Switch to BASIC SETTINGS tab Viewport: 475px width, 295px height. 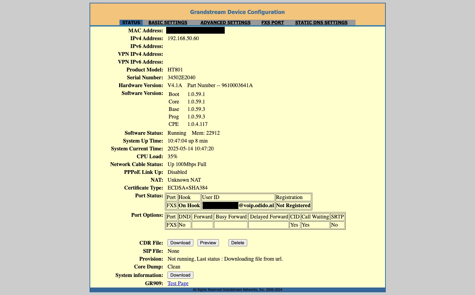168,22
